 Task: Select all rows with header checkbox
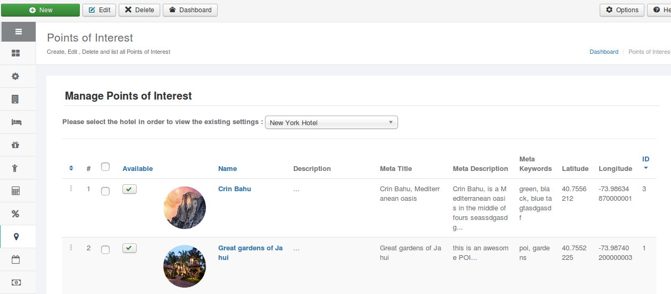click(105, 167)
